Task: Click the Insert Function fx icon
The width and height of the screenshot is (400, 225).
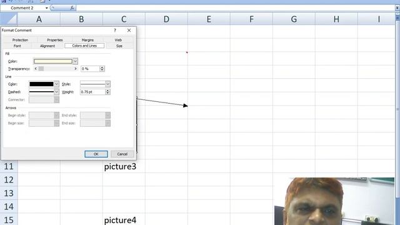Action: pos(72,8)
